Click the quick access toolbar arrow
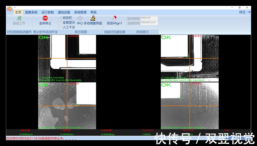Image resolution: width=257 pixels, height=146 pixels. pyautogui.click(x=15, y=8)
